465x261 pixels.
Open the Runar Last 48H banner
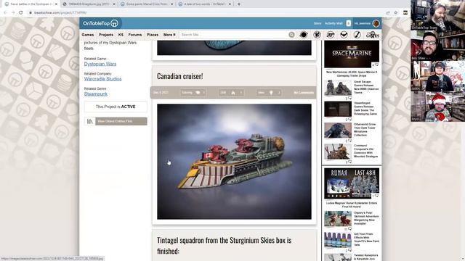point(352,183)
